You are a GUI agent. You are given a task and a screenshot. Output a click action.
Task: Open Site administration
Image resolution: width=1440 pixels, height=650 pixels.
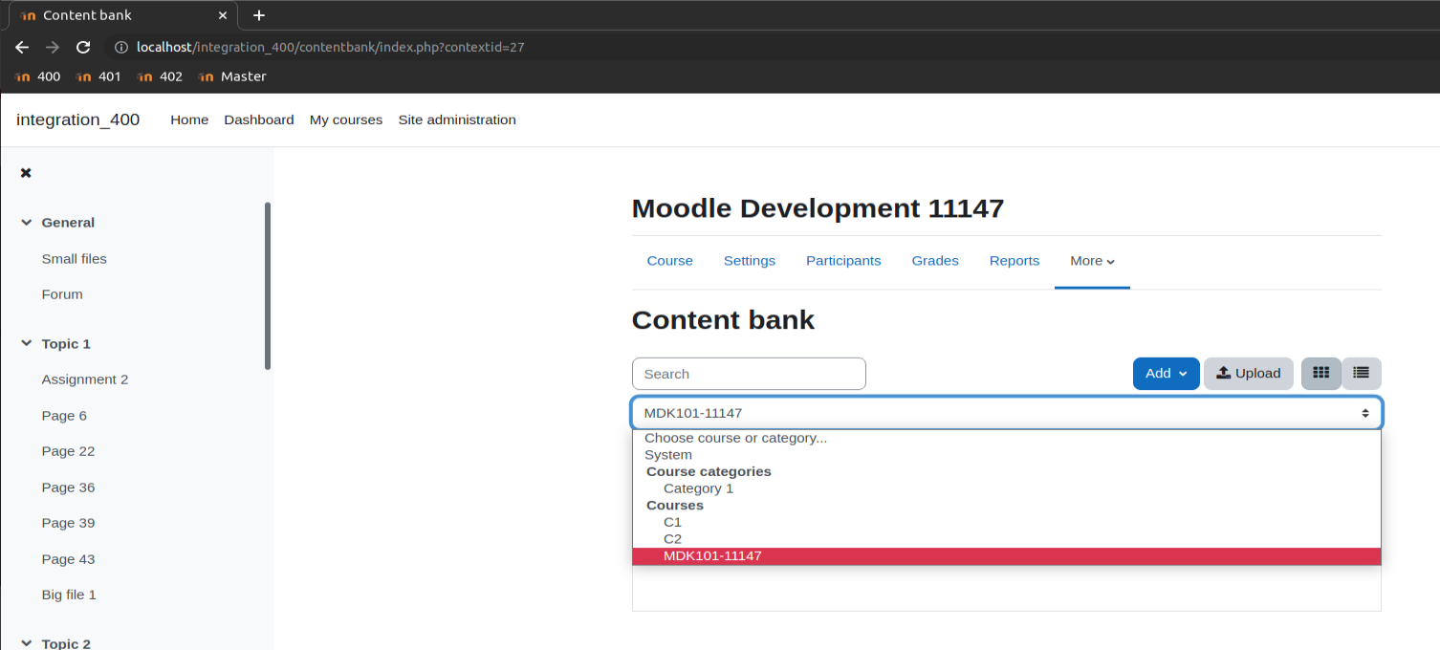pyautogui.click(x=457, y=119)
